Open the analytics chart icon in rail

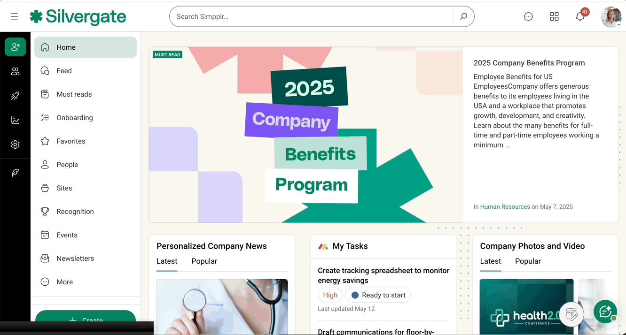click(x=16, y=120)
